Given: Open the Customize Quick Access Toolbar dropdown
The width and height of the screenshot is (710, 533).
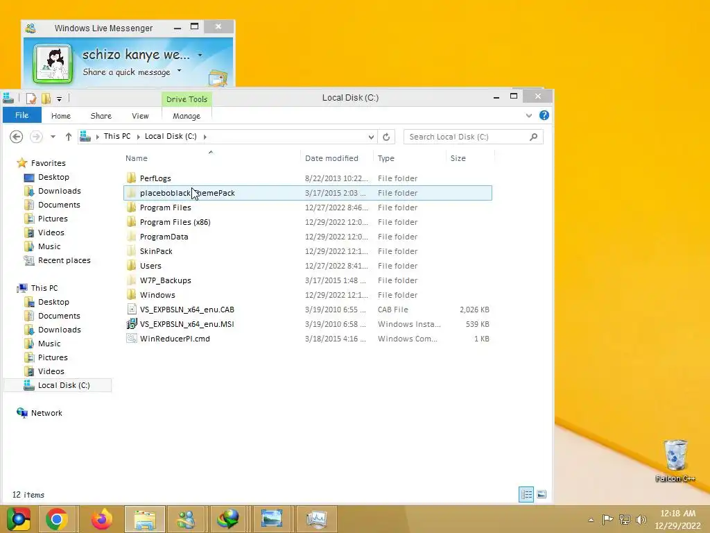Looking at the screenshot, I should [59, 99].
